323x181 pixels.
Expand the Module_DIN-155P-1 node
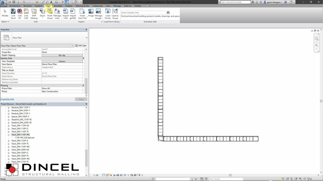[9, 107]
